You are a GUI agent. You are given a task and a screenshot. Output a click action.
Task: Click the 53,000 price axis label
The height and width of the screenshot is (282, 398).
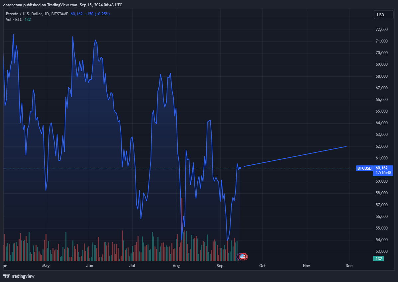pyautogui.click(x=381, y=251)
